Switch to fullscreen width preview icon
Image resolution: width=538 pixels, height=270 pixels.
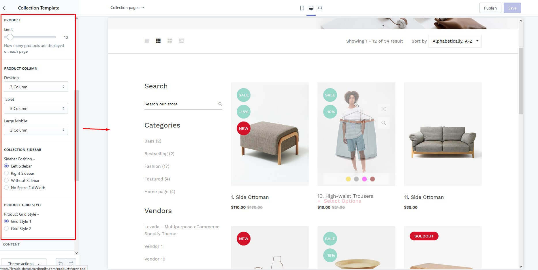click(320, 8)
